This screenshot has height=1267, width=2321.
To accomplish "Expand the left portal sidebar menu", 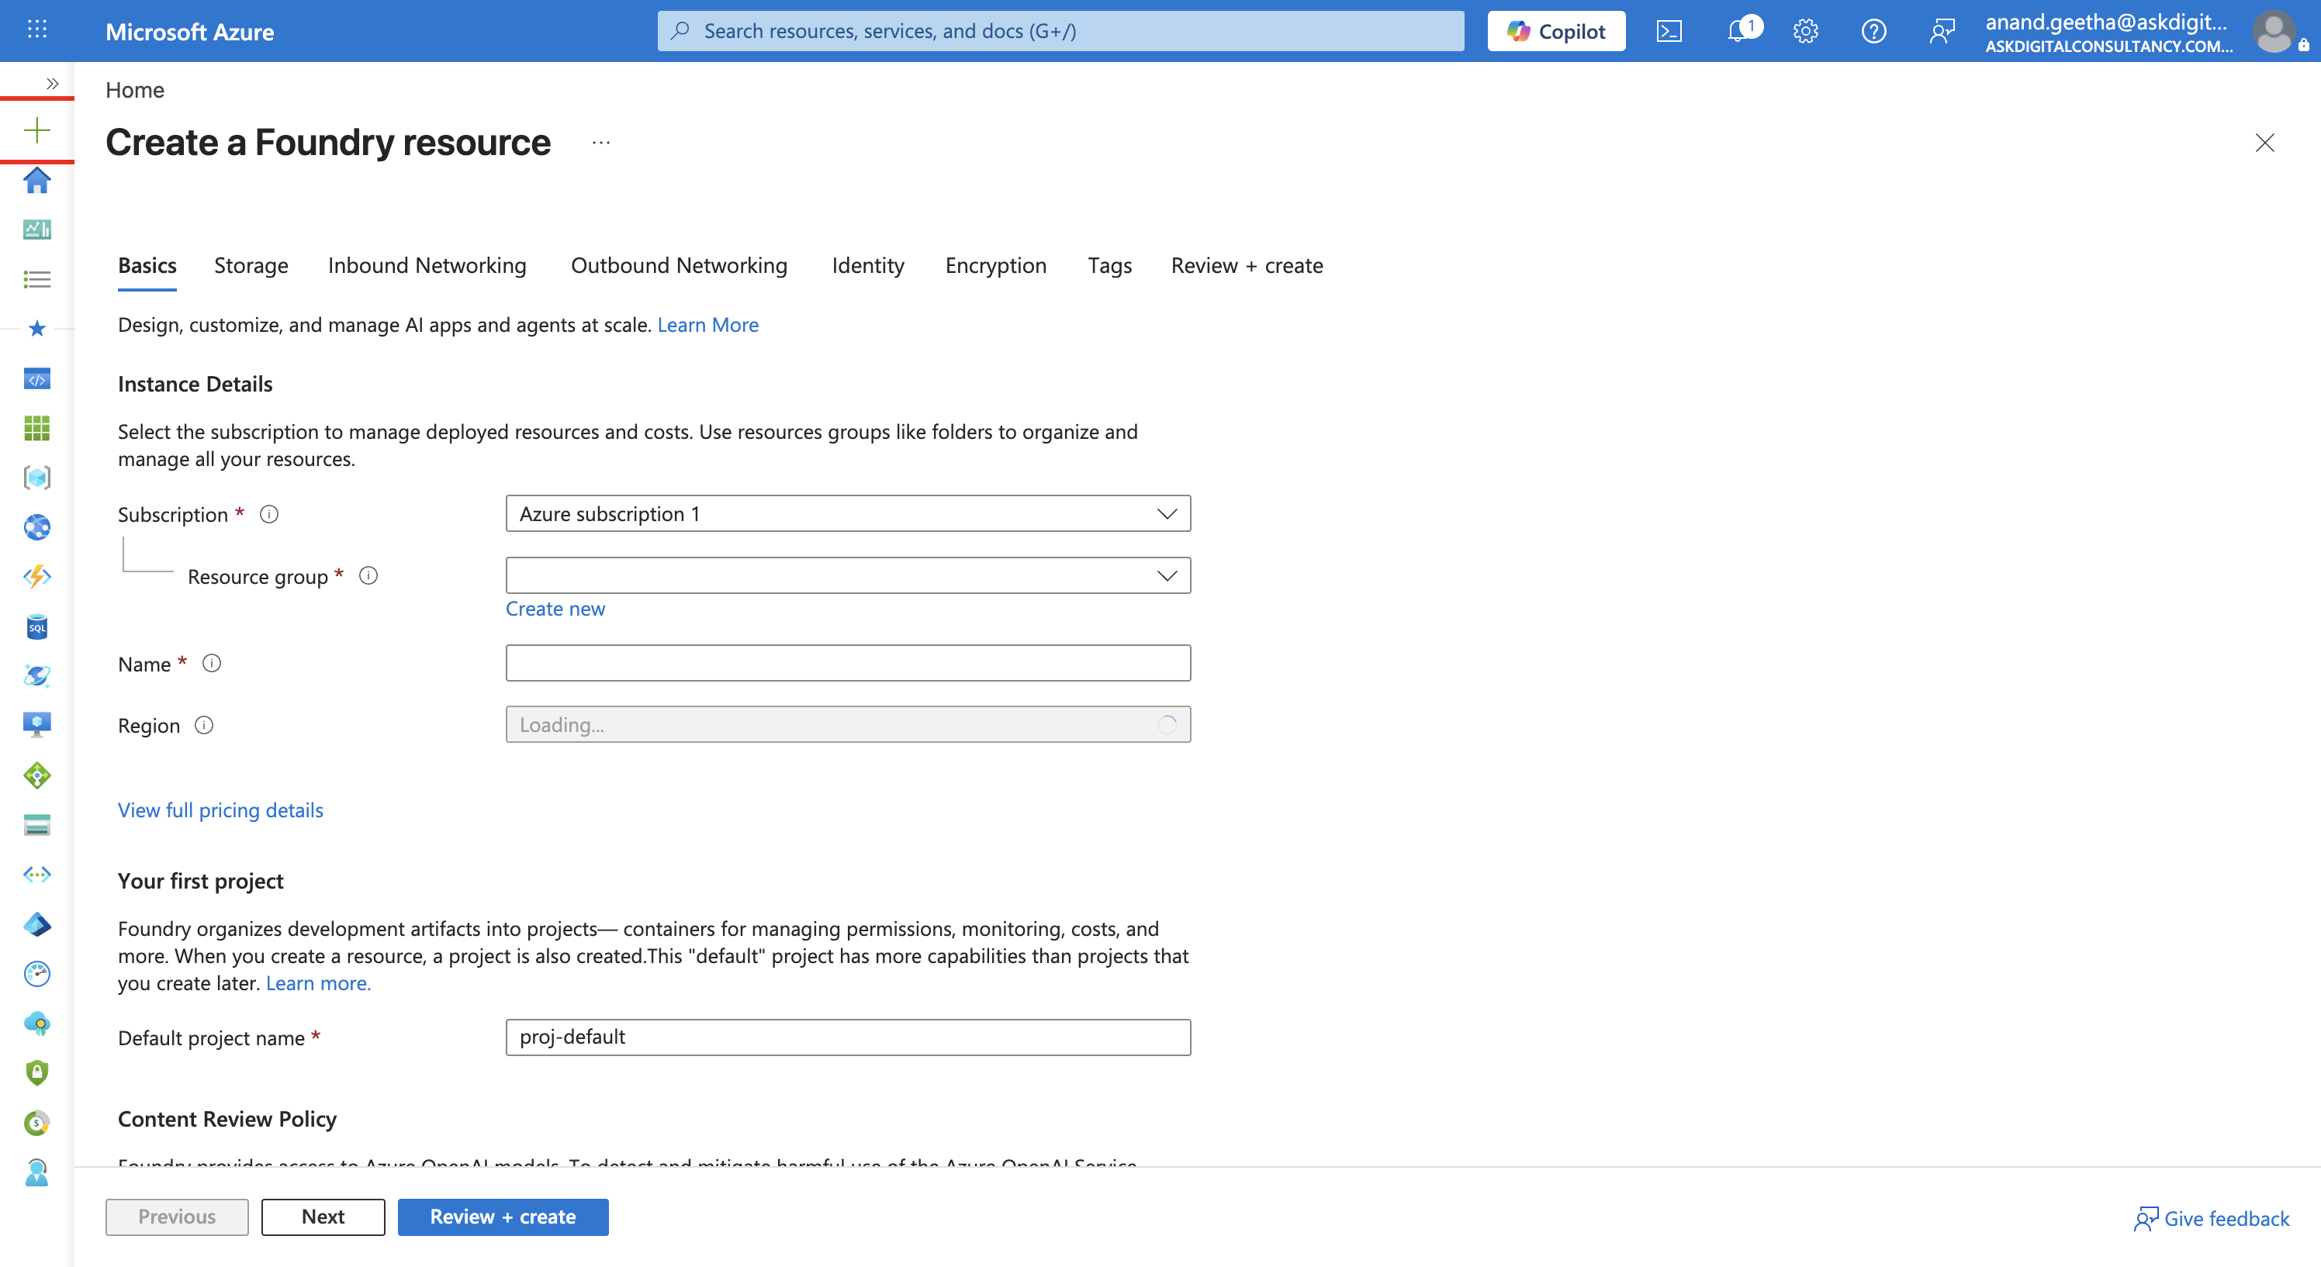I will pyautogui.click(x=52, y=84).
